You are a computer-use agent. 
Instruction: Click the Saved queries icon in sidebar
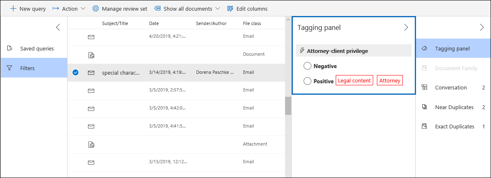click(10, 48)
